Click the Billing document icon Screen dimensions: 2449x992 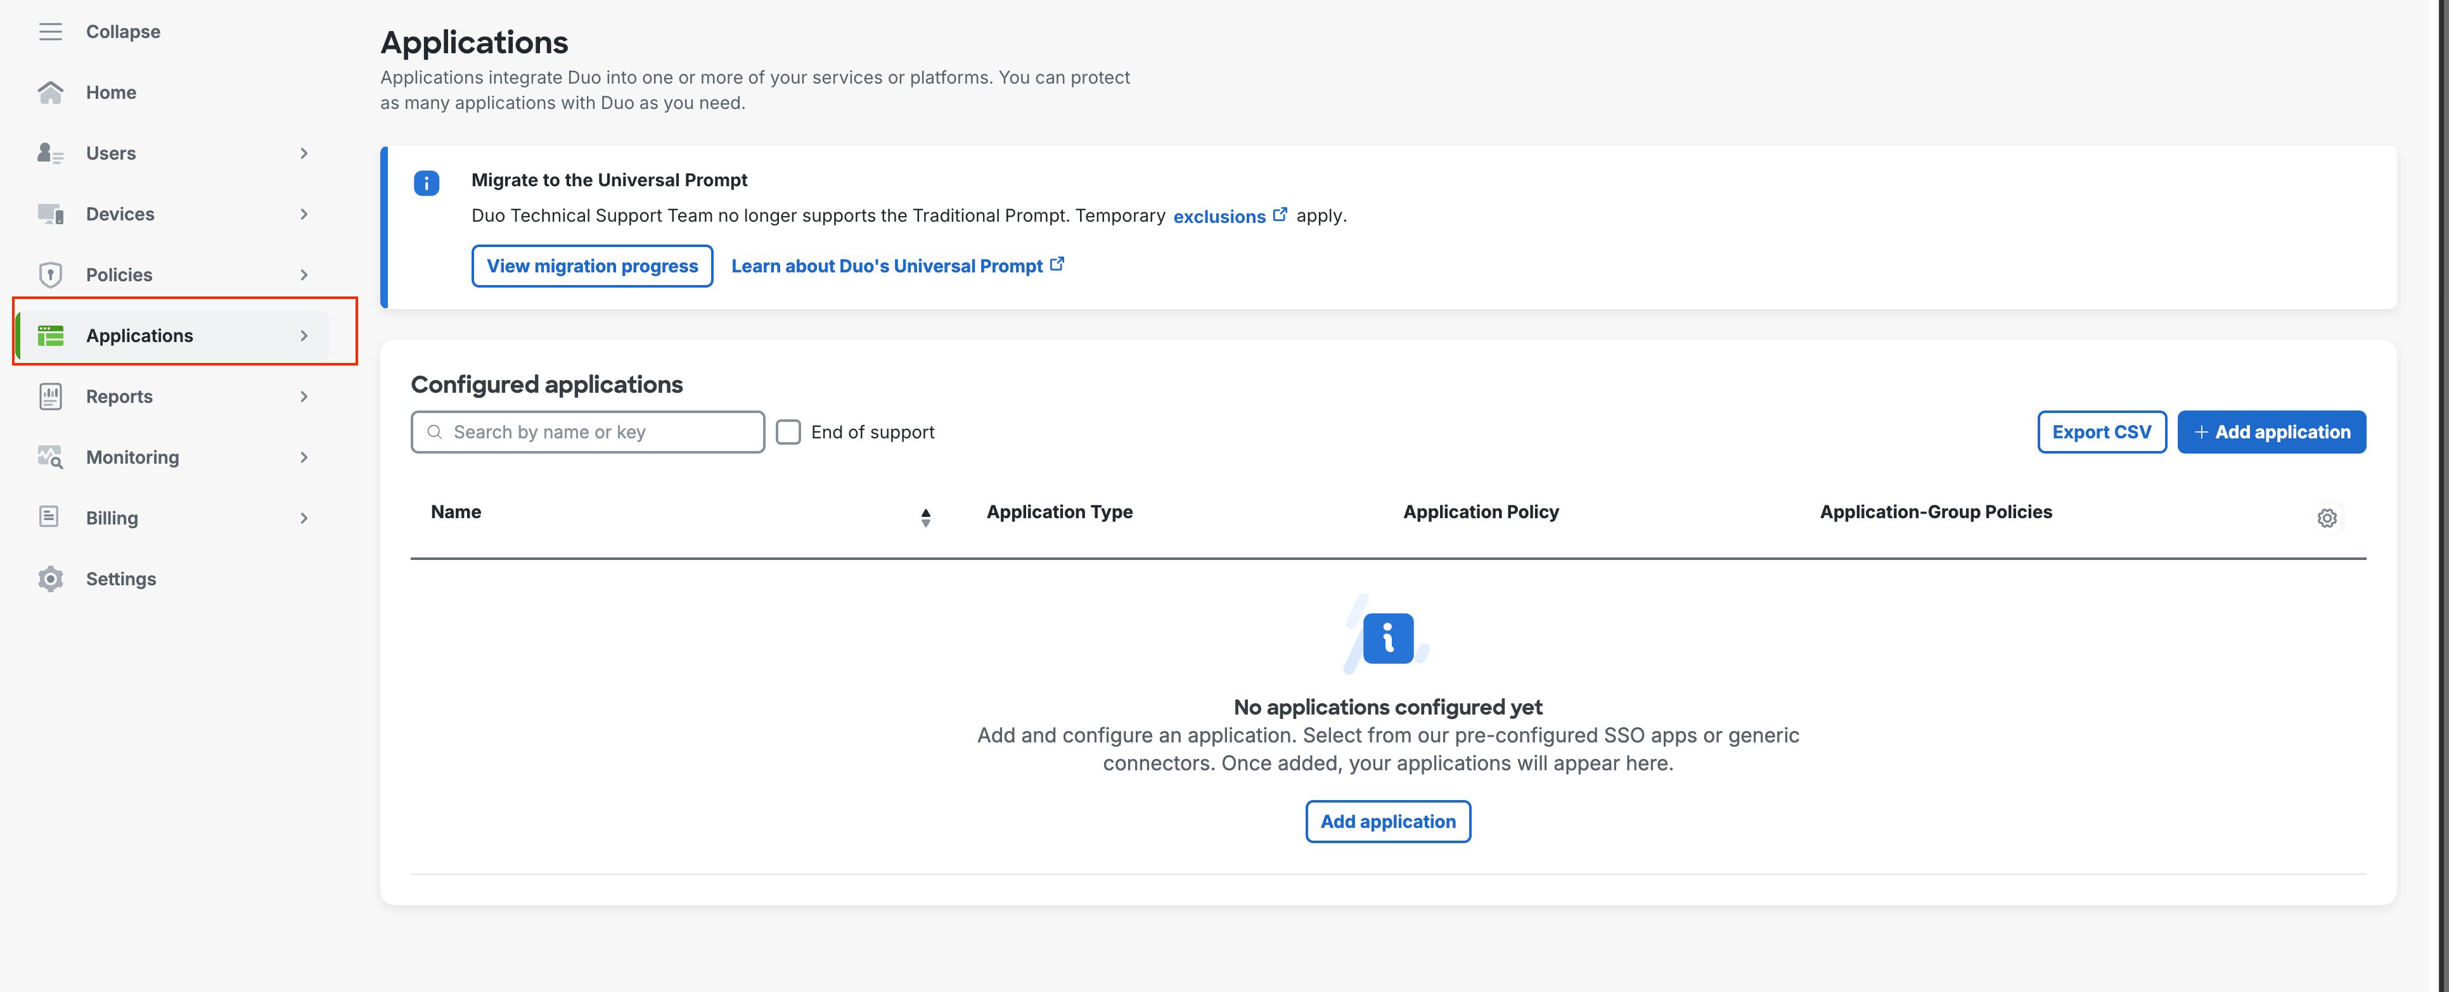coord(48,517)
